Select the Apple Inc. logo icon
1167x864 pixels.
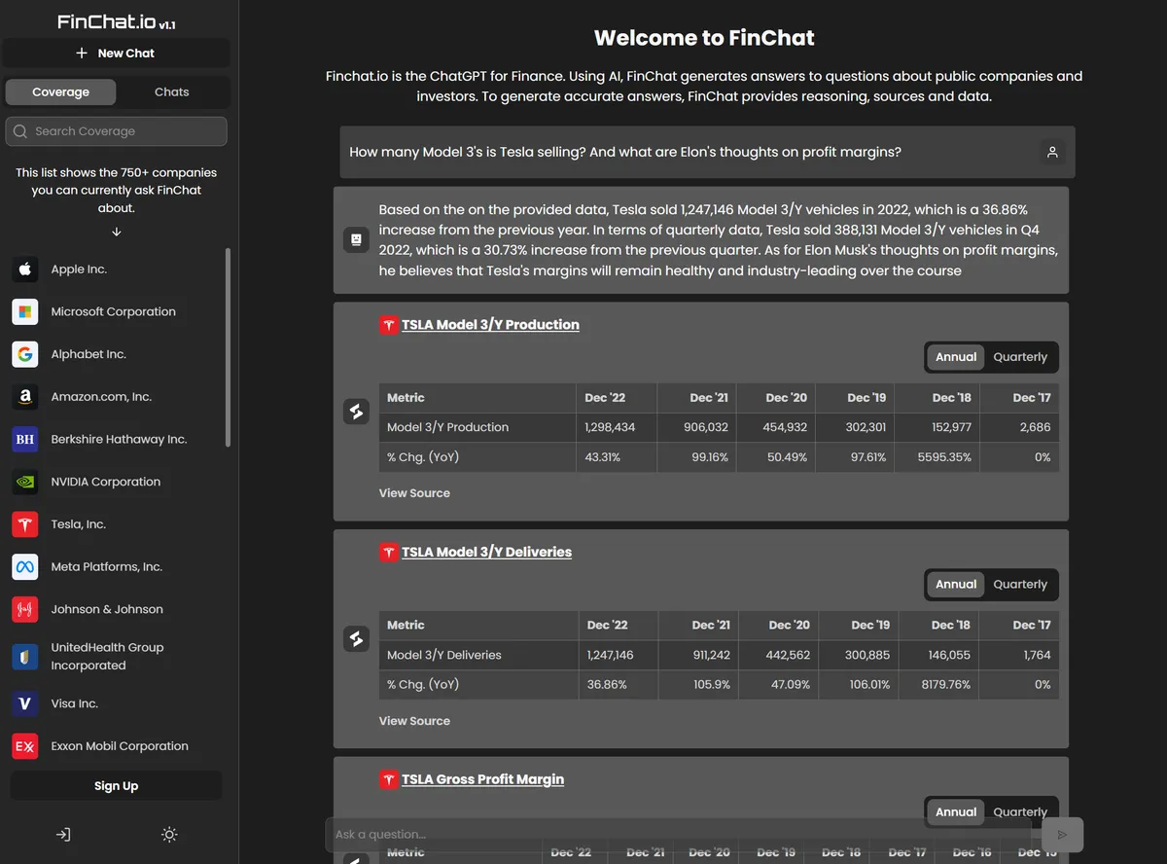coord(25,270)
